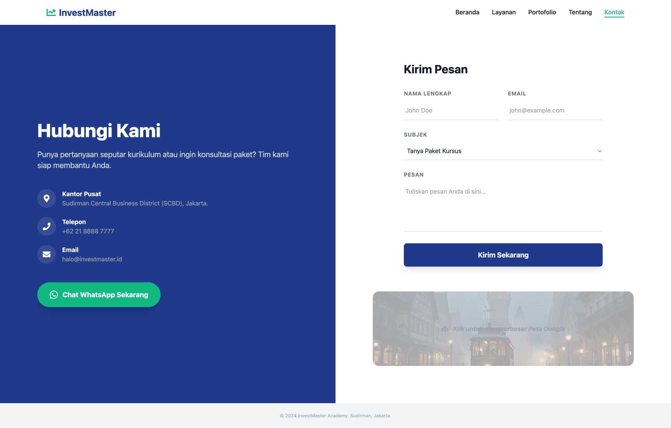Select the Tanya Paket Kursus option
671x428 pixels.
coord(433,151)
